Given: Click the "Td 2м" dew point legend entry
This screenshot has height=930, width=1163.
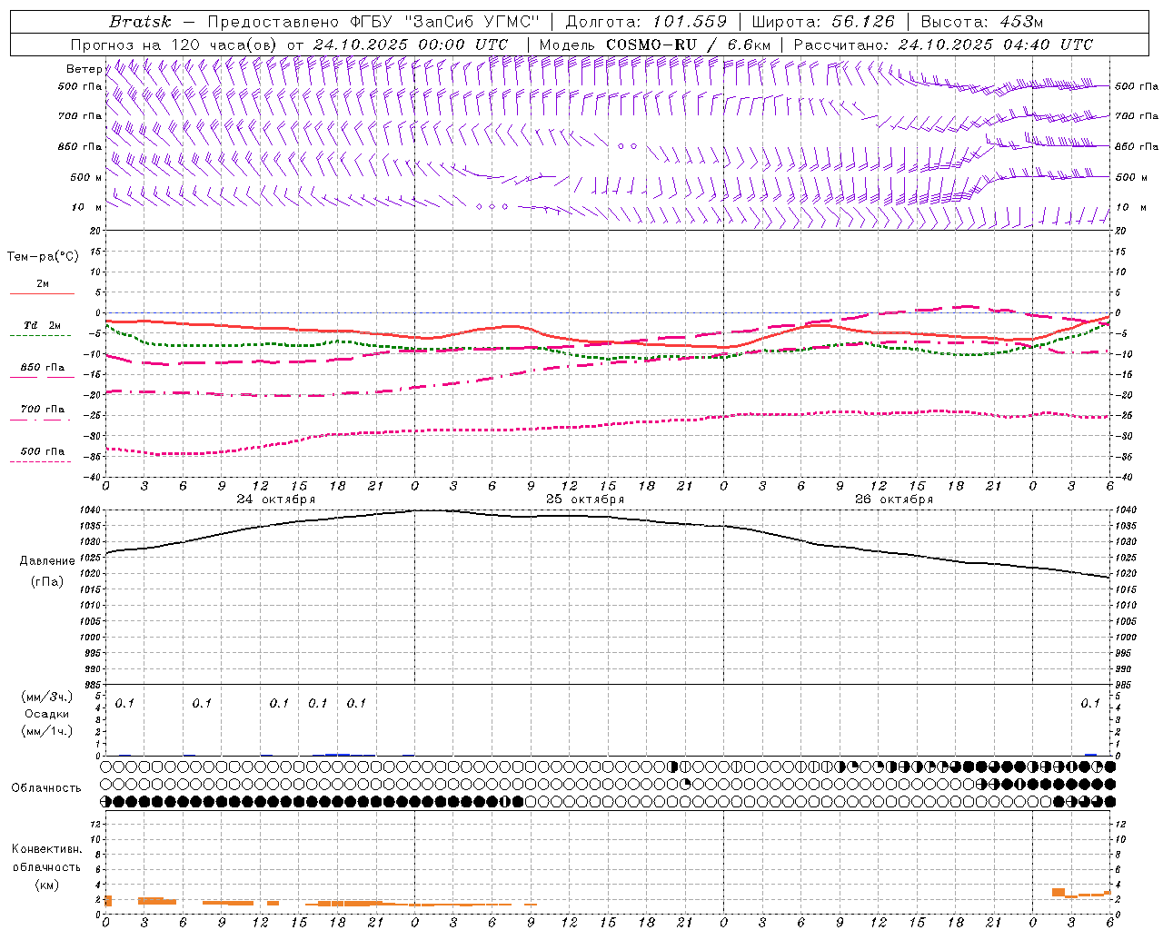Looking at the screenshot, I should [42, 325].
